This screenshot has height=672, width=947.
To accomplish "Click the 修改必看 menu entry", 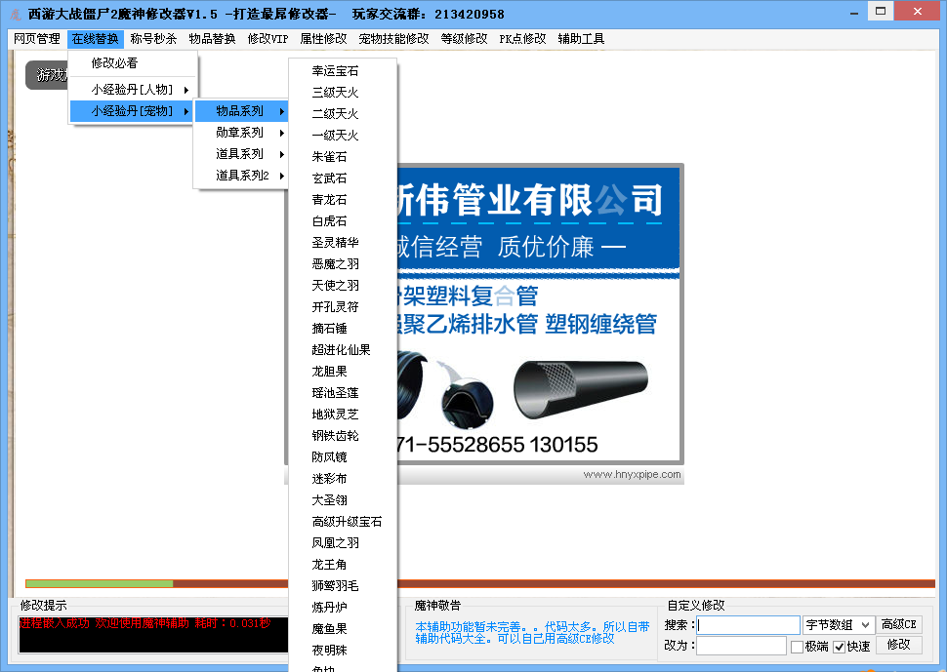I will 114,63.
